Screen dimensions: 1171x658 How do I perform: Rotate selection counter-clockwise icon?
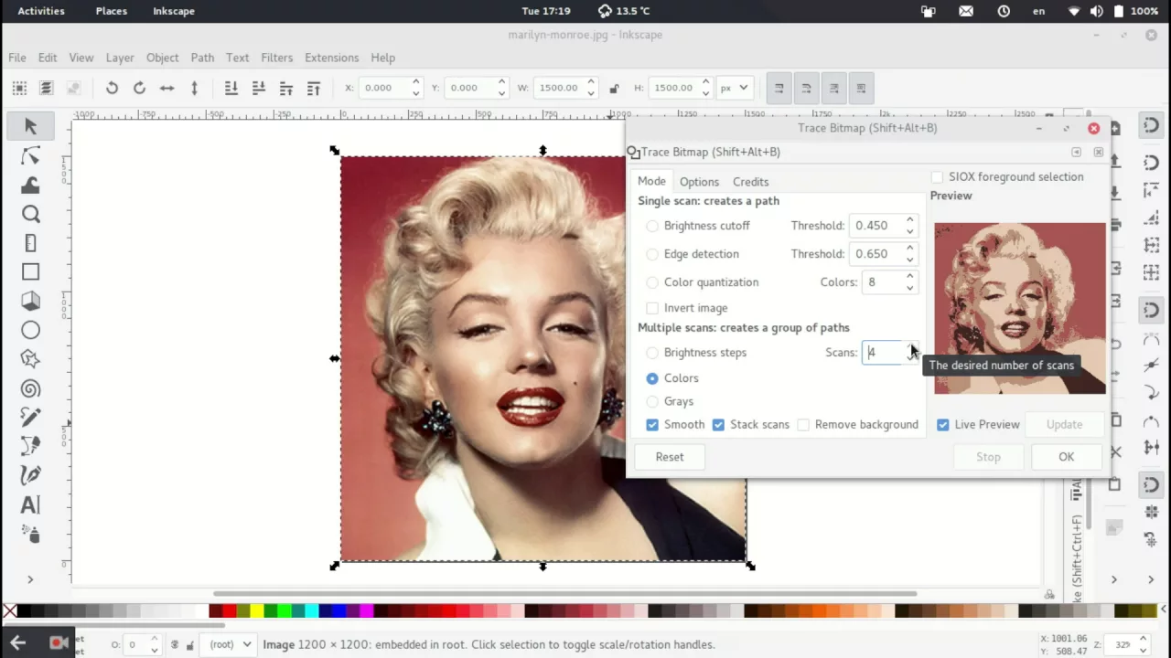112,88
